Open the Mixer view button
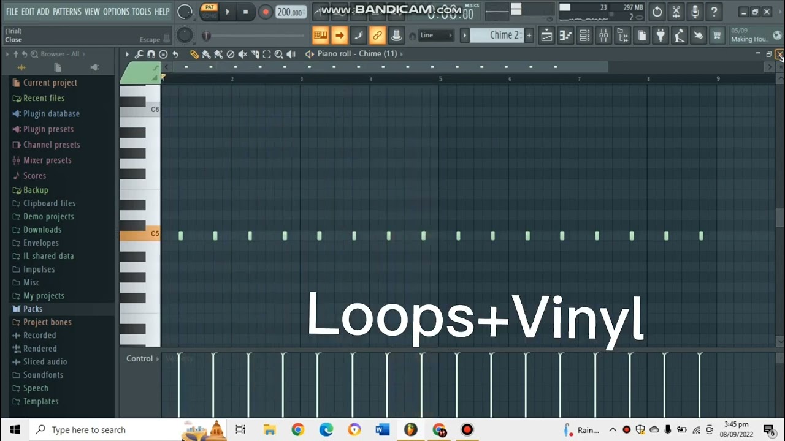Image resolution: width=785 pixels, height=441 pixels. click(x=603, y=36)
